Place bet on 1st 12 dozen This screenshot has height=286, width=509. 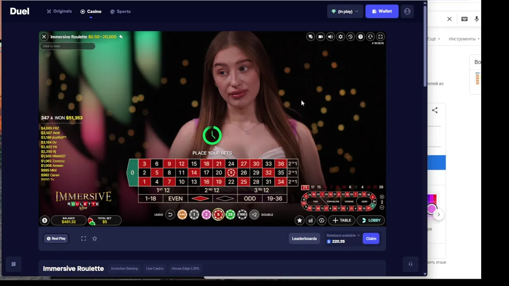pos(163,190)
